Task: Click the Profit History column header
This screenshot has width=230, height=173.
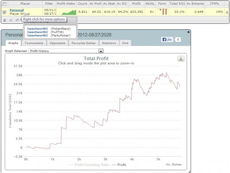Action: (66, 4)
